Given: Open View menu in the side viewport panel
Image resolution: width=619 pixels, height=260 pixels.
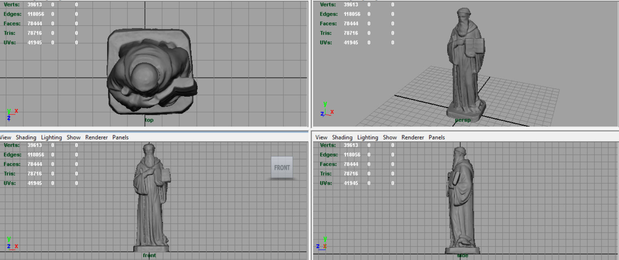Looking at the screenshot, I should tap(321, 137).
